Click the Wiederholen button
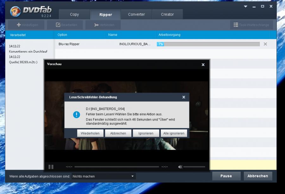This screenshot has height=194, width=285. click(90, 133)
